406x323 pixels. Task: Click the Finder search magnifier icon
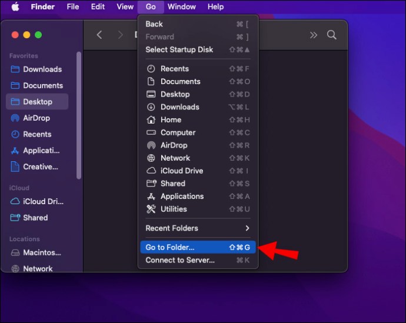pyautogui.click(x=332, y=35)
